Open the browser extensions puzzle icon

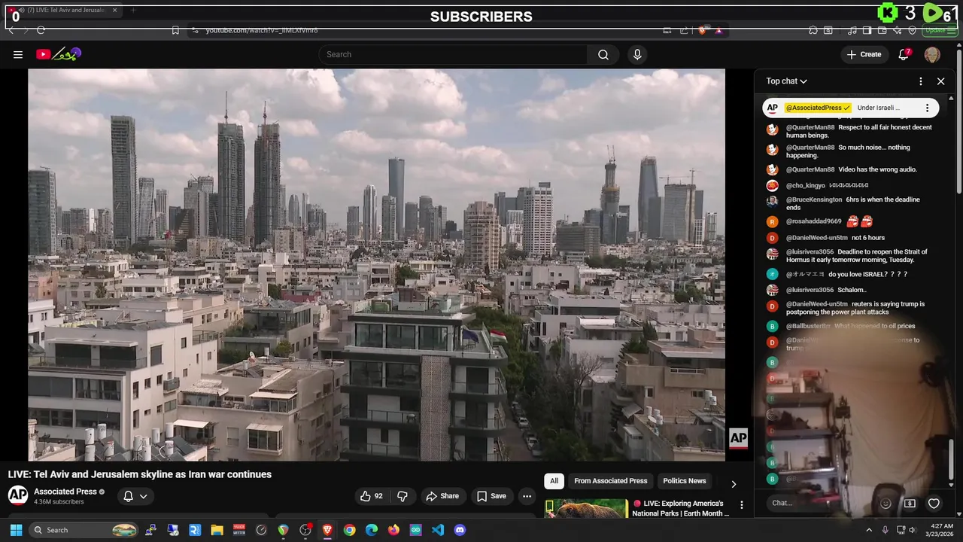[x=813, y=30]
